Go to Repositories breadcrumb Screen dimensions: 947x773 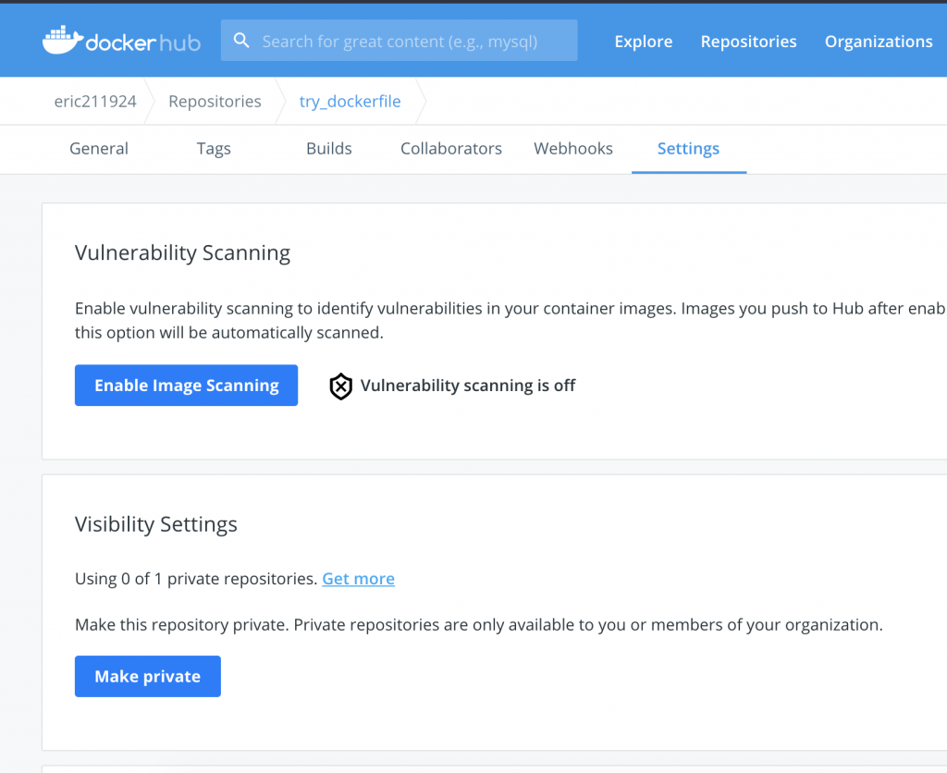pos(215,101)
